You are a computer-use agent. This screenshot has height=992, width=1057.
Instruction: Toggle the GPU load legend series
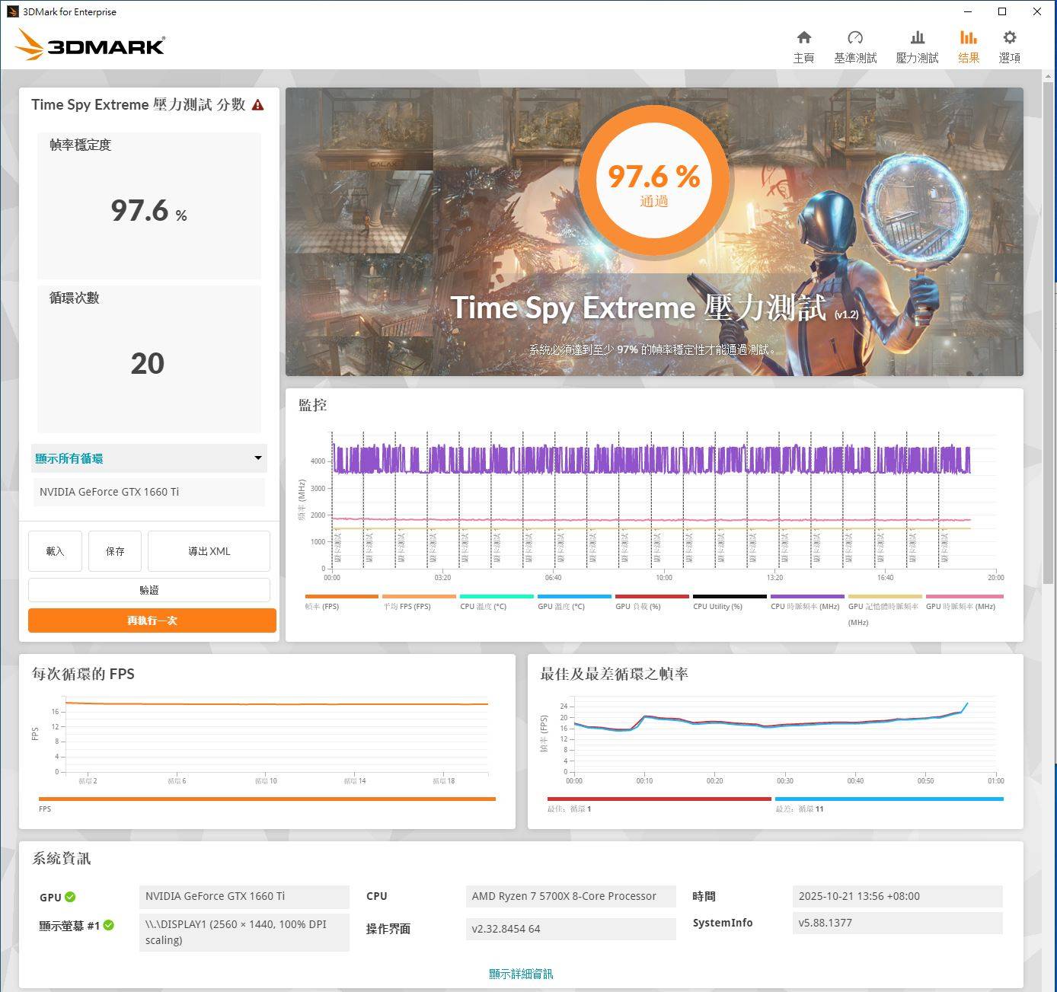[x=651, y=597]
